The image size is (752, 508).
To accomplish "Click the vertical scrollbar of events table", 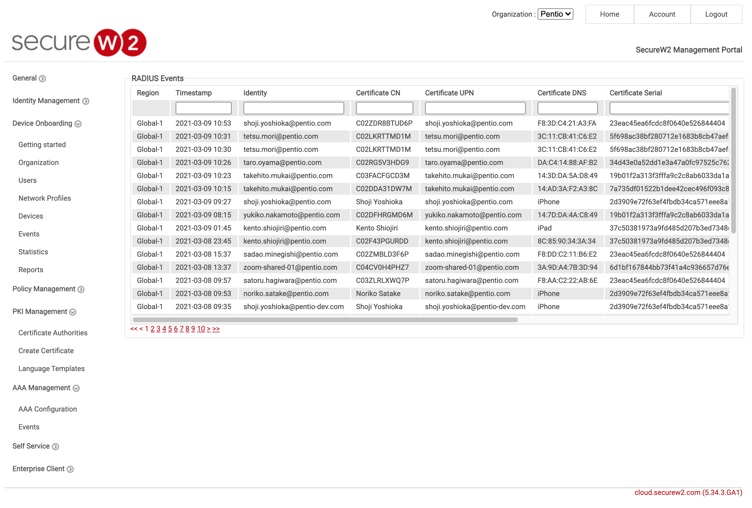I will (734, 160).
